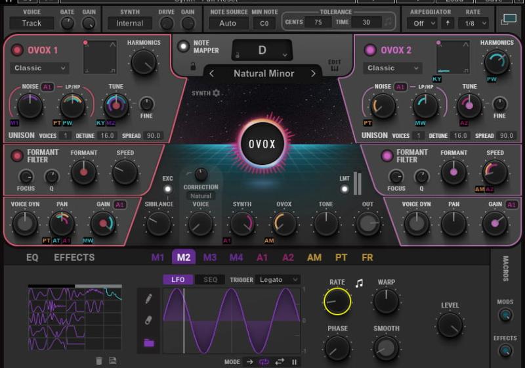525x368 pixels.
Task: Select the ping-pong LFO mode icon
Action: click(x=279, y=361)
